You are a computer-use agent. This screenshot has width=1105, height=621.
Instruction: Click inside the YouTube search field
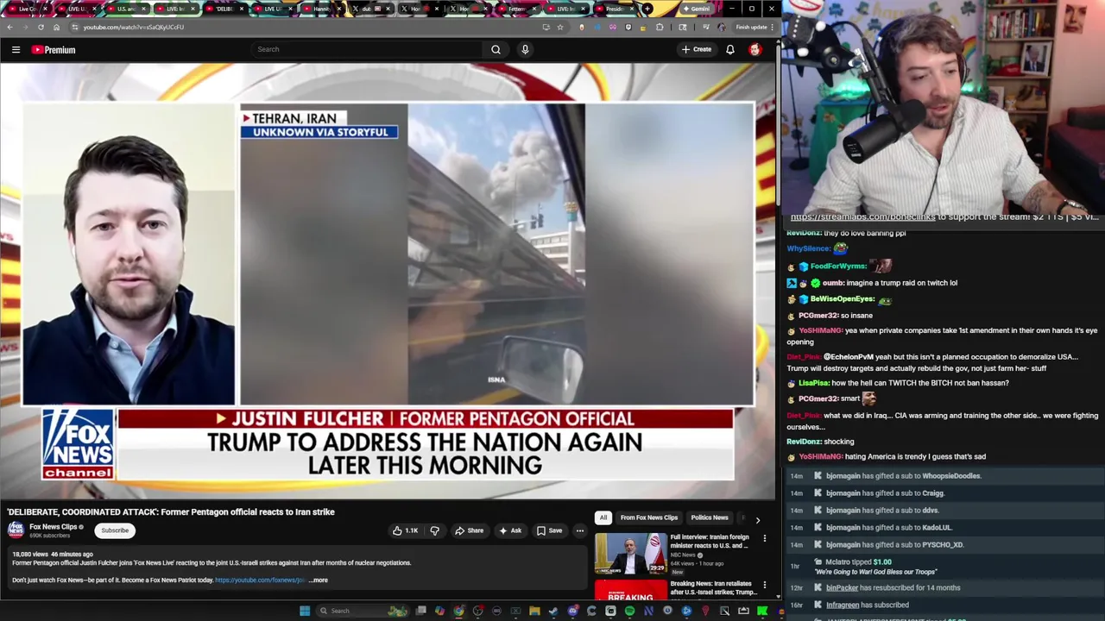(x=367, y=49)
